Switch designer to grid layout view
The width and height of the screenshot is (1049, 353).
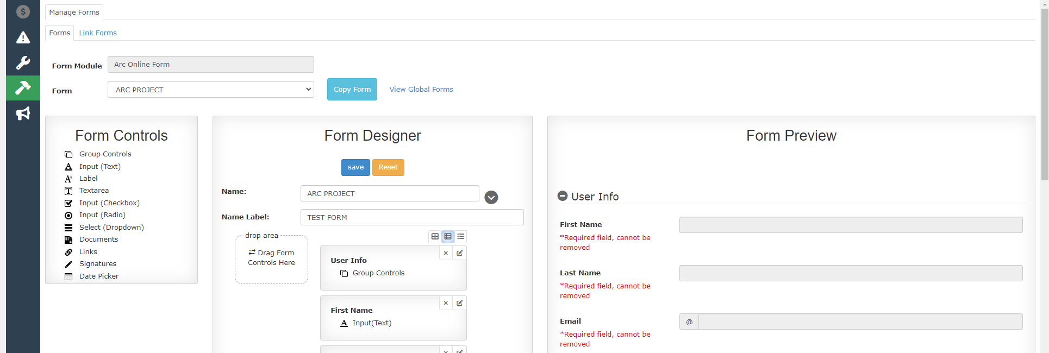click(435, 236)
